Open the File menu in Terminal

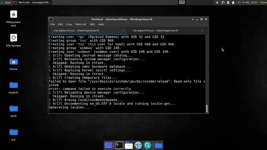coord(52,24)
